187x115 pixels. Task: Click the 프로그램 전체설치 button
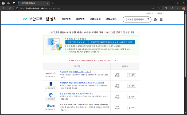(76, 42)
